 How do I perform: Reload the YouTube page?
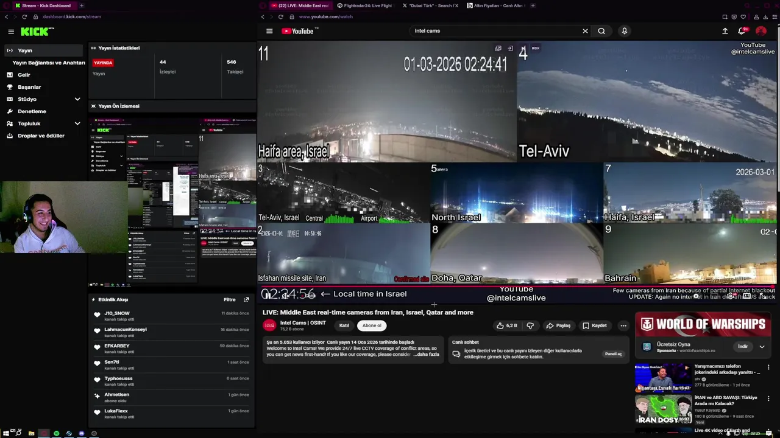(x=280, y=16)
